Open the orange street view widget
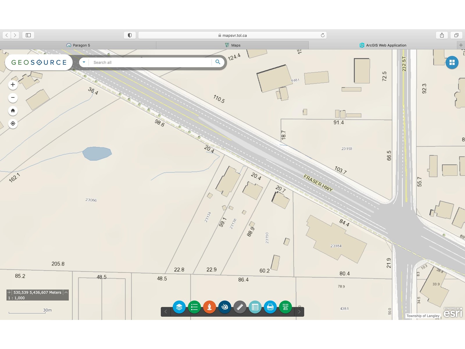This screenshot has height=349, width=465. 209,307
